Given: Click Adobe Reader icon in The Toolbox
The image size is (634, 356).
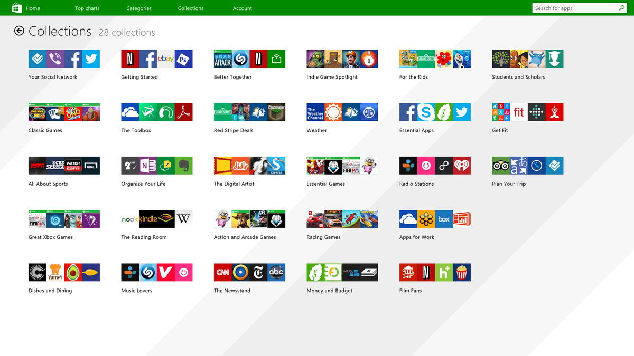Looking at the screenshot, I should click(x=184, y=112).
